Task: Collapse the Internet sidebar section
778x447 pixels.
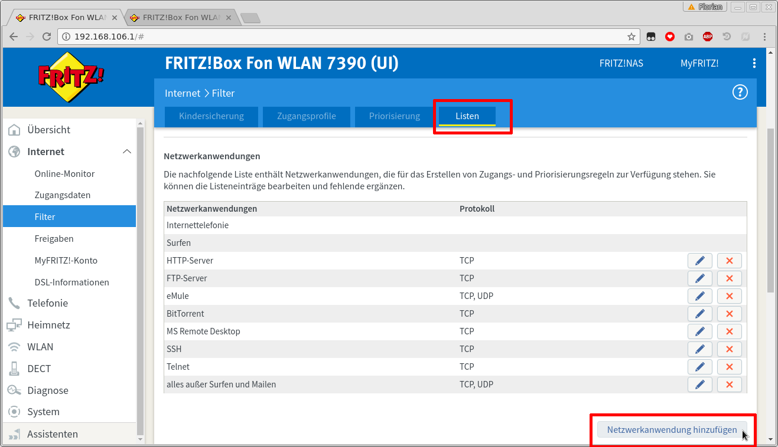Action: coord(126,152)
